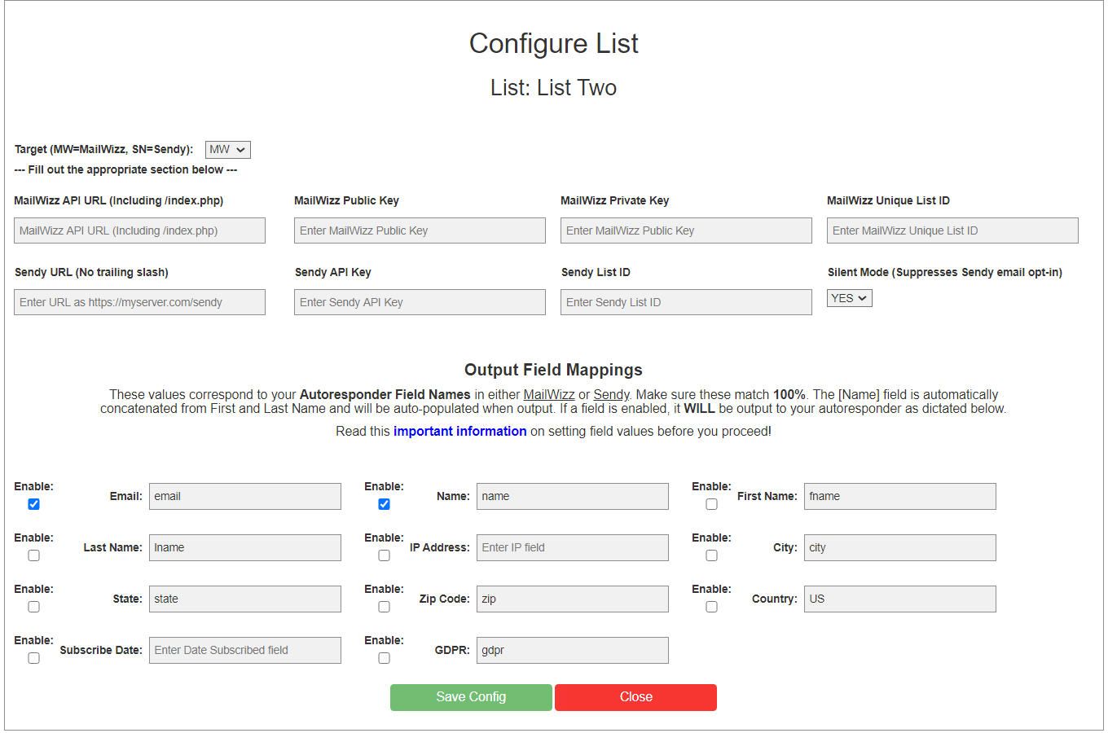Viewport: 1108px width, 733px height.
Task: Click the 'Sendy URL (No trailing slash)' label
Action: [91, 272]
